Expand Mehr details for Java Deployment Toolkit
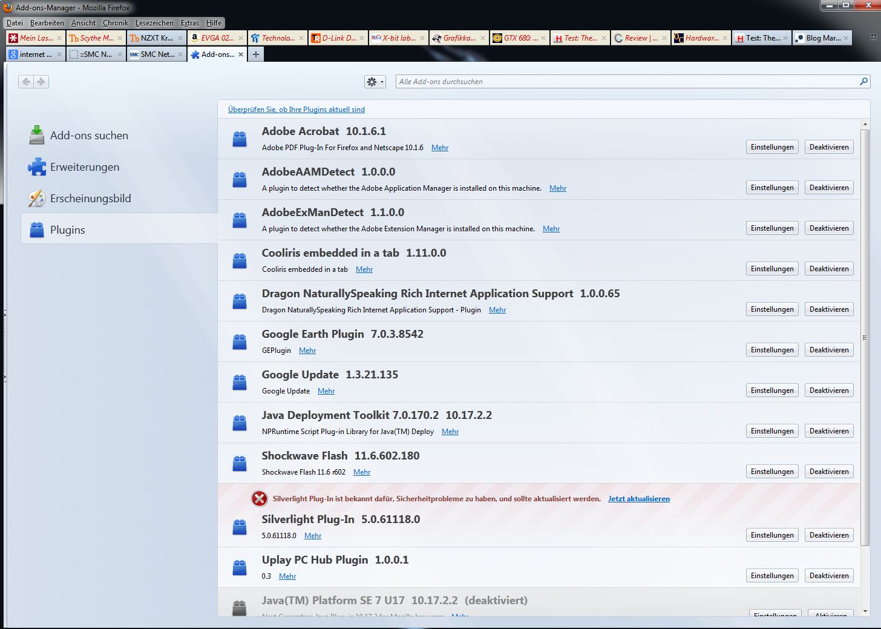The image size is (881, 629). pyautogui.click(x=450, y=432)
